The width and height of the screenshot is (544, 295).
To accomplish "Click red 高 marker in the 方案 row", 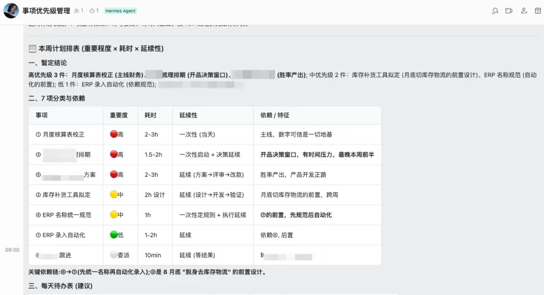I will point(116,174).
